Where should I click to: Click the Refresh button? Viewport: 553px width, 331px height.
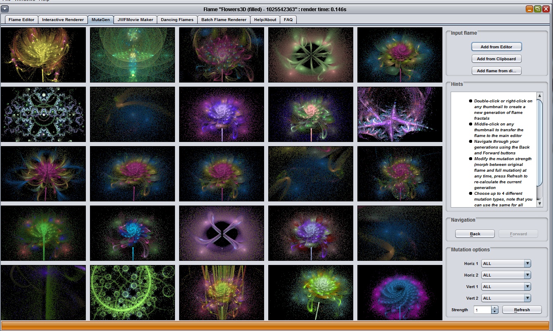522,310
